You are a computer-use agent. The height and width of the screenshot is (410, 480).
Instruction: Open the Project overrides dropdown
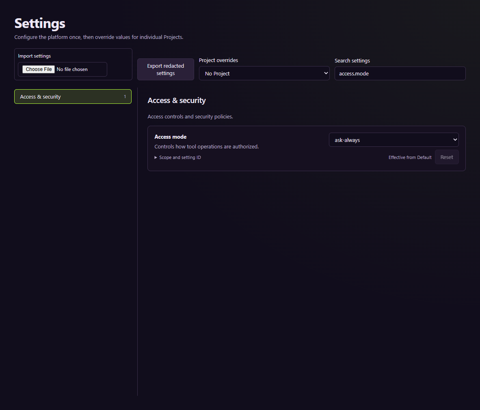point(264,73)
